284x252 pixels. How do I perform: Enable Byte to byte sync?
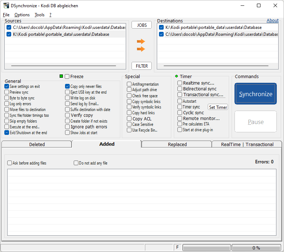7,98
